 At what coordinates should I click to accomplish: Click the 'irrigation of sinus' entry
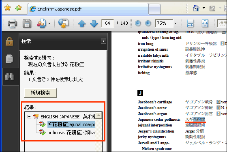[153, 49]
